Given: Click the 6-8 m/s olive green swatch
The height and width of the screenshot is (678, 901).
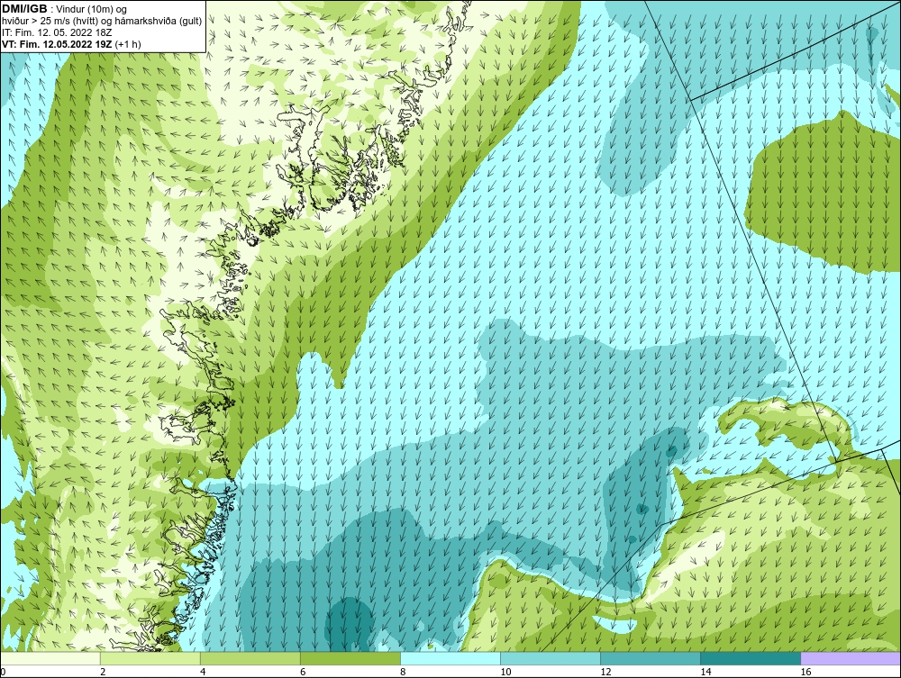Looking at the screenshot, I should 350,658.
